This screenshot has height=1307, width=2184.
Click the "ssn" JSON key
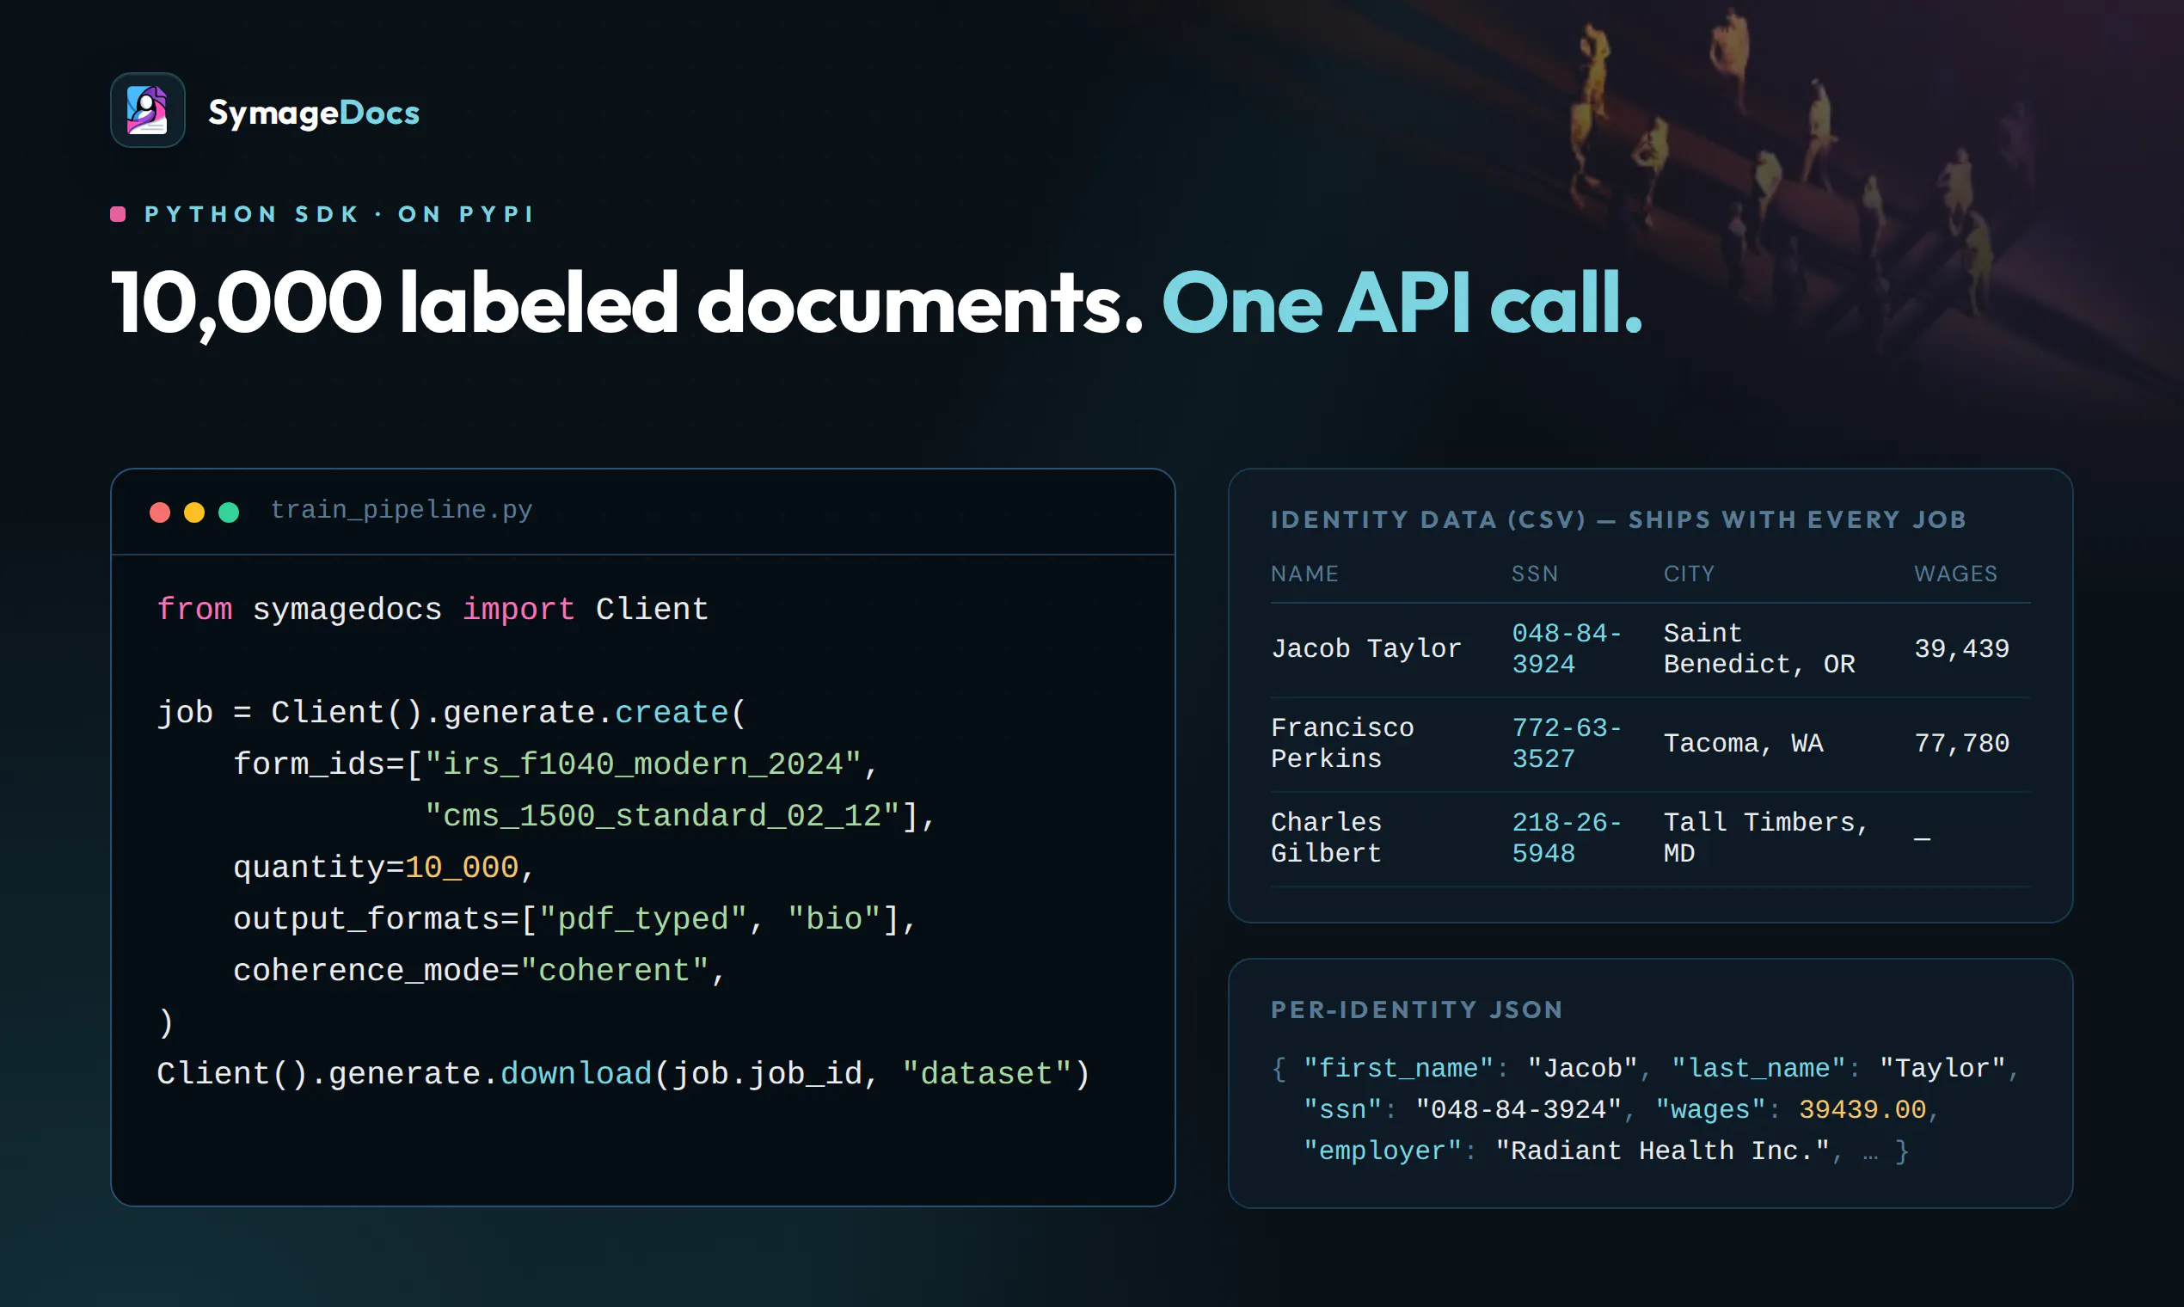point(1342,1110)
